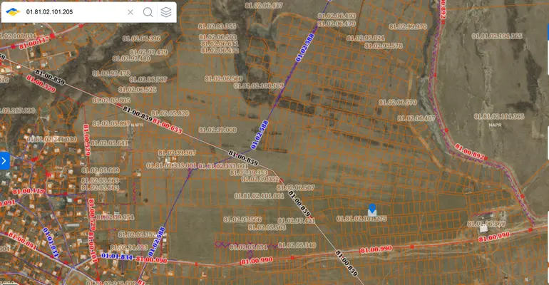
Task: Click parcel label 81.02.06.493
Action: click(x=337, y=16)
